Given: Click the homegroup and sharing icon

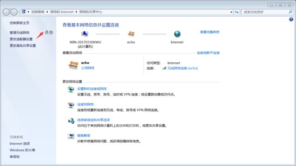Looking at the screenshot, I should (x=71, y=121).
